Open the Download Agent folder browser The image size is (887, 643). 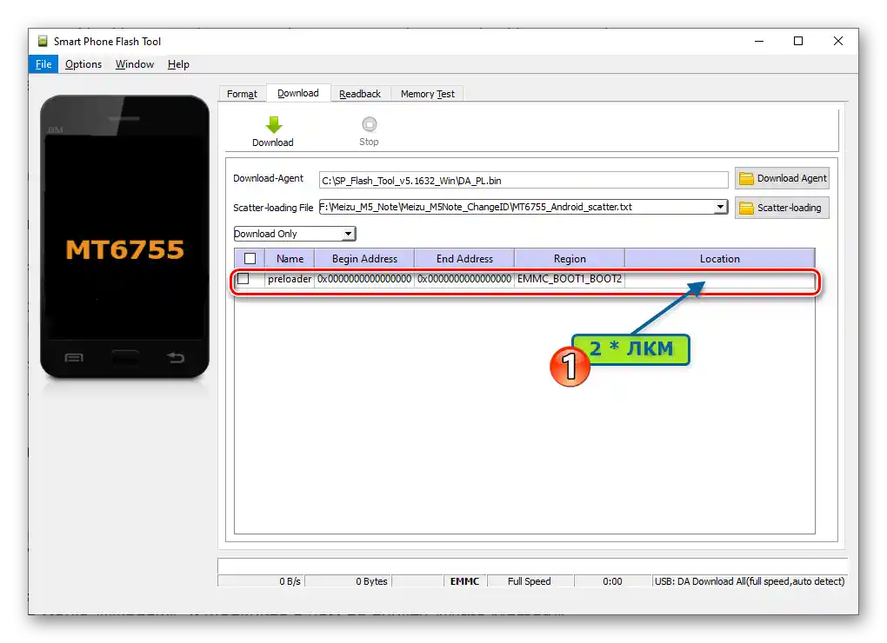[x=781, y=178]
